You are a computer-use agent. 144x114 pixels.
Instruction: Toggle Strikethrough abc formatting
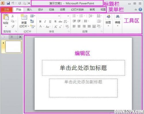(x=60, y=21)
